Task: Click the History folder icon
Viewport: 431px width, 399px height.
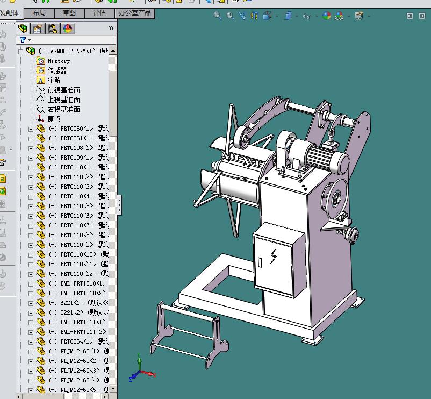Action: 41,61
